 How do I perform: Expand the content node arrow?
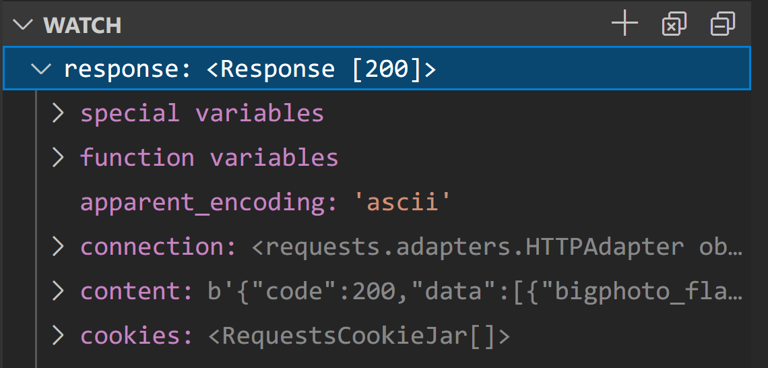tap(59, 291)
